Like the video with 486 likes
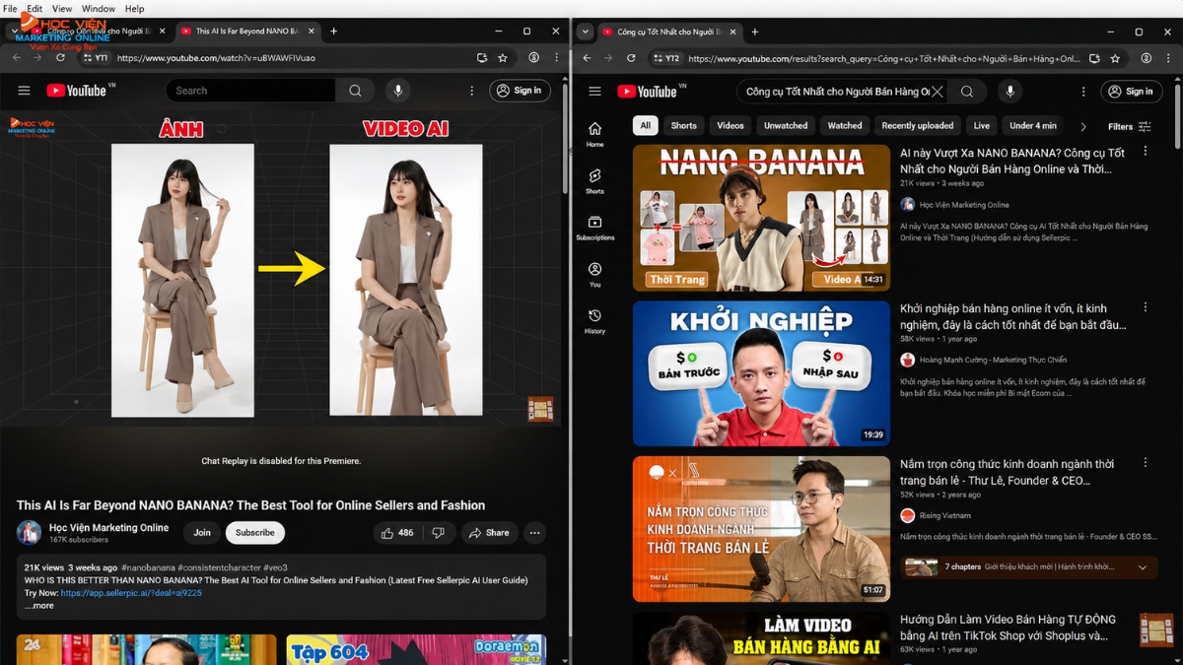Screen dimensions: 1183x665 click(x=398, y=533)
